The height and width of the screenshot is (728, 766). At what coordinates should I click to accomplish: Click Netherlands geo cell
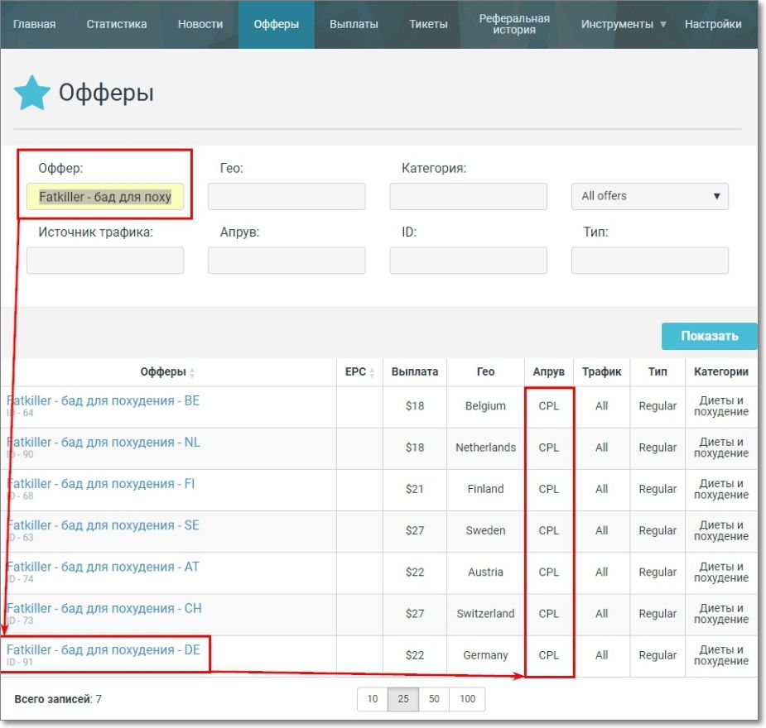coord(485,448)
